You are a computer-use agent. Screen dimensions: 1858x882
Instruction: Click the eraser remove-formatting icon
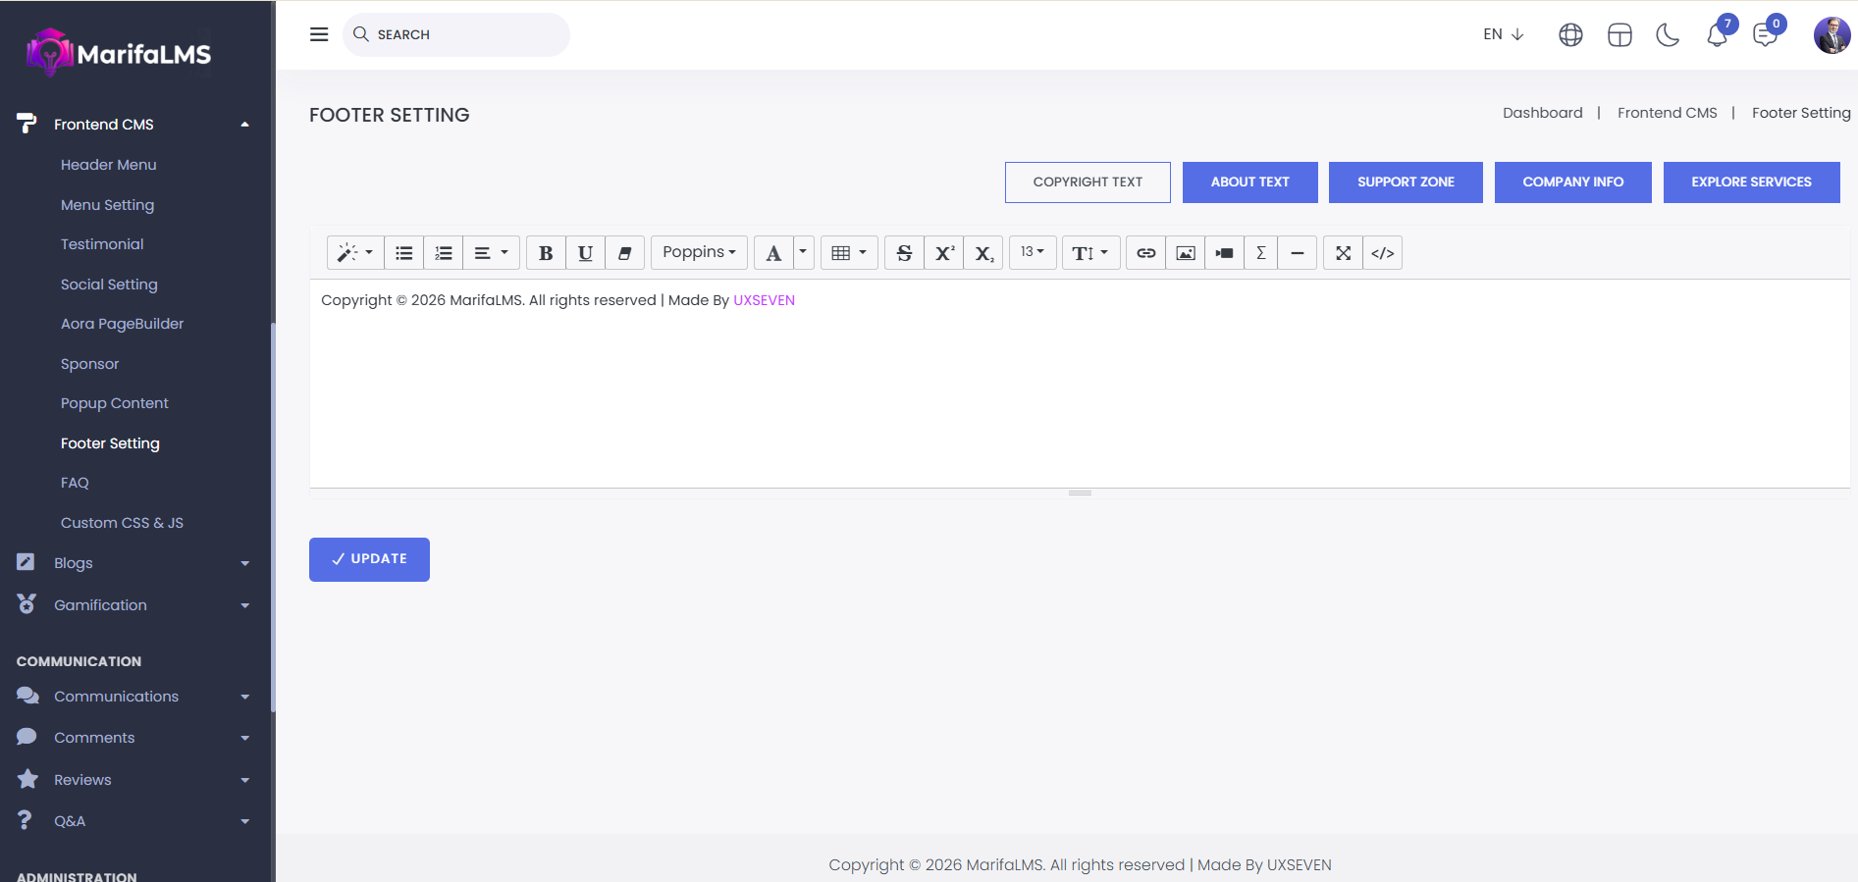(624, 253)
